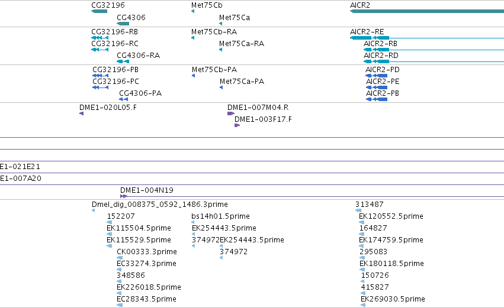Click the Met75Cb gene label
This screenshot has height=308, width=504.
click(207, 5)
